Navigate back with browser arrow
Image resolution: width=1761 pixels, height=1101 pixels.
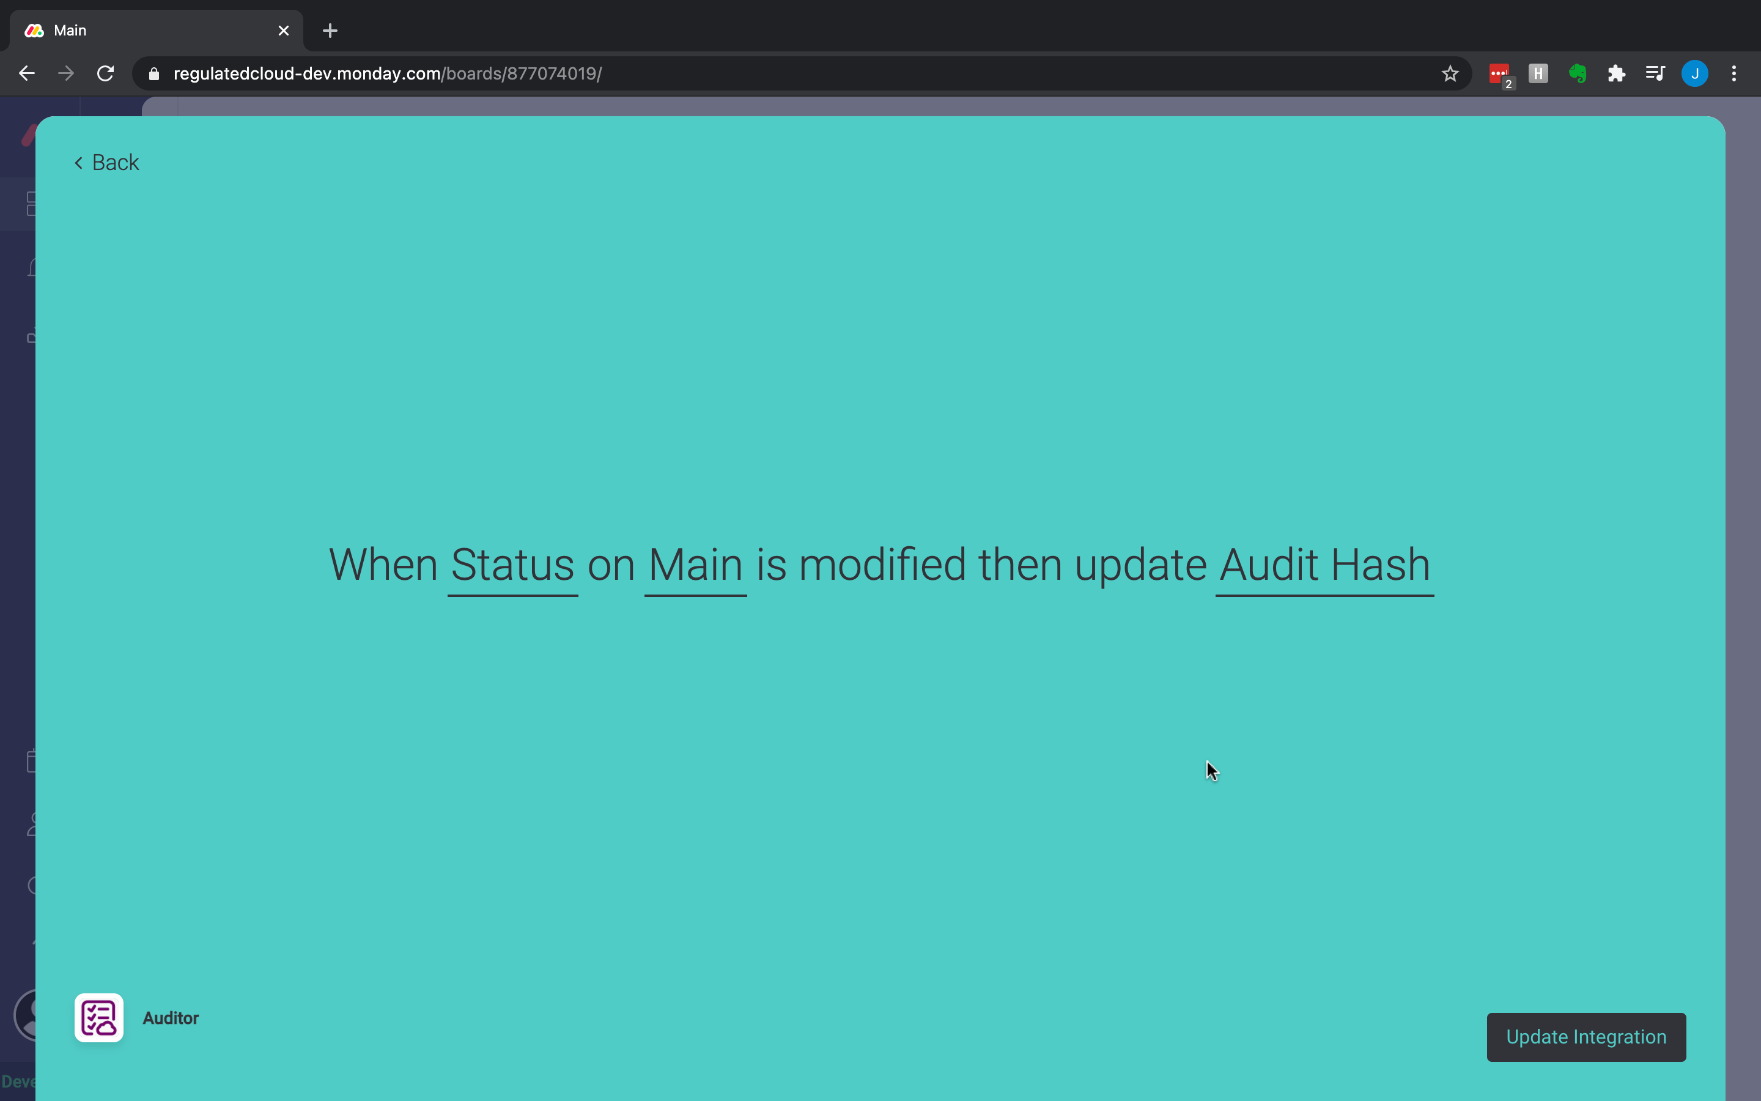point(27,73)
